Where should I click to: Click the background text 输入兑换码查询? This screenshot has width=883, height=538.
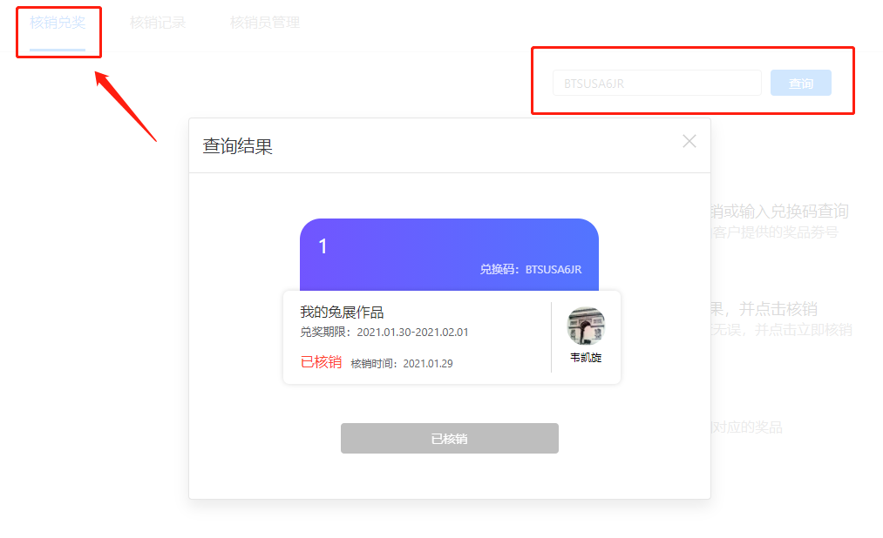point(794,212)
